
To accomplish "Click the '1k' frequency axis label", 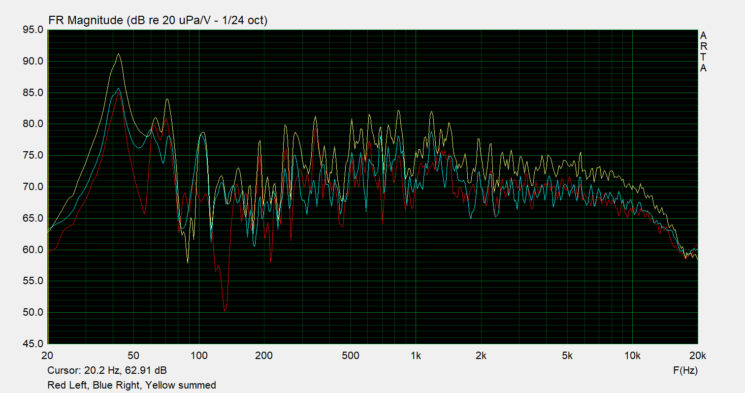I will 416,356.
